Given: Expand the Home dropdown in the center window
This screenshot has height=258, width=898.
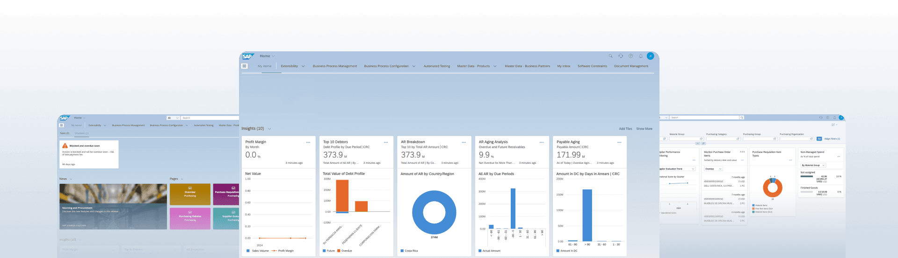Looking at the screenshot, I should point(273,56).
